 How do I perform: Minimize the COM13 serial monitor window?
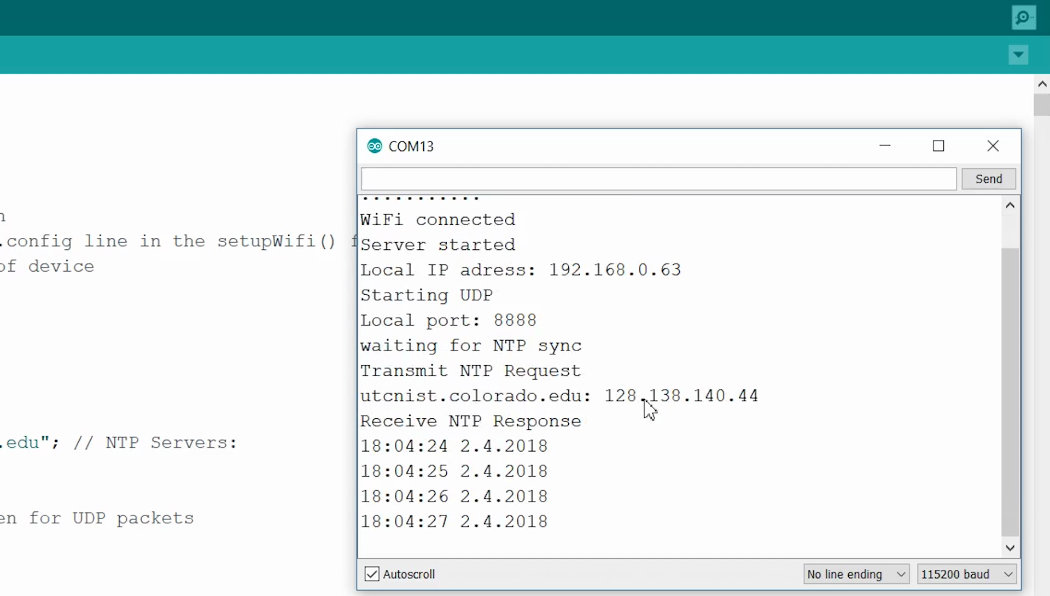pos(885,146)
